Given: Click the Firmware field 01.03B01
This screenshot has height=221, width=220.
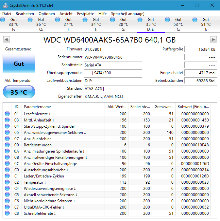Looking at the screenshot, I should tap(113, 49).
